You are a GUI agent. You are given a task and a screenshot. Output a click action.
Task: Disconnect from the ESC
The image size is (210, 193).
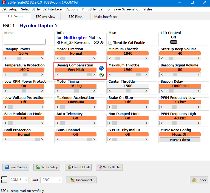[x=81, y=180]
